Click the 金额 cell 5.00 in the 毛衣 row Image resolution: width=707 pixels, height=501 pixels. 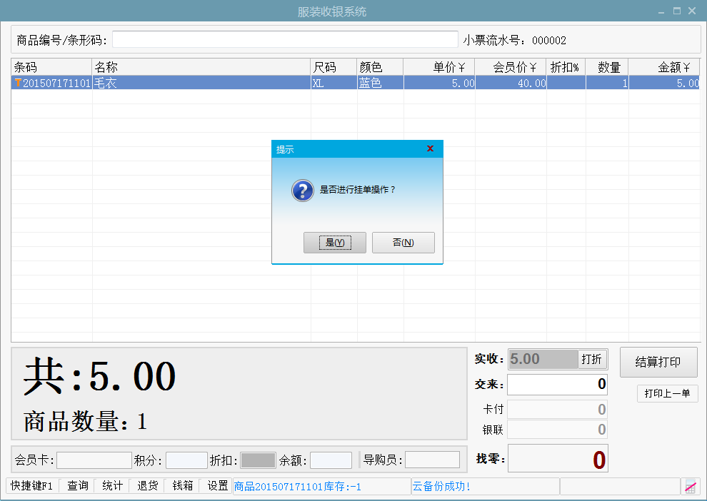[664, 83]
